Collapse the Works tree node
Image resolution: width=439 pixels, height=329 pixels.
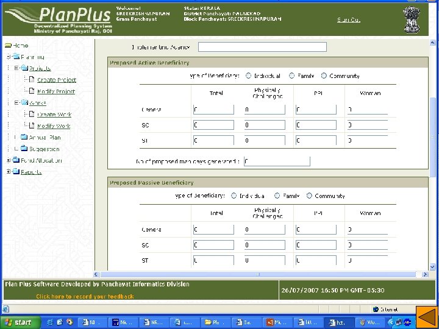17,103
